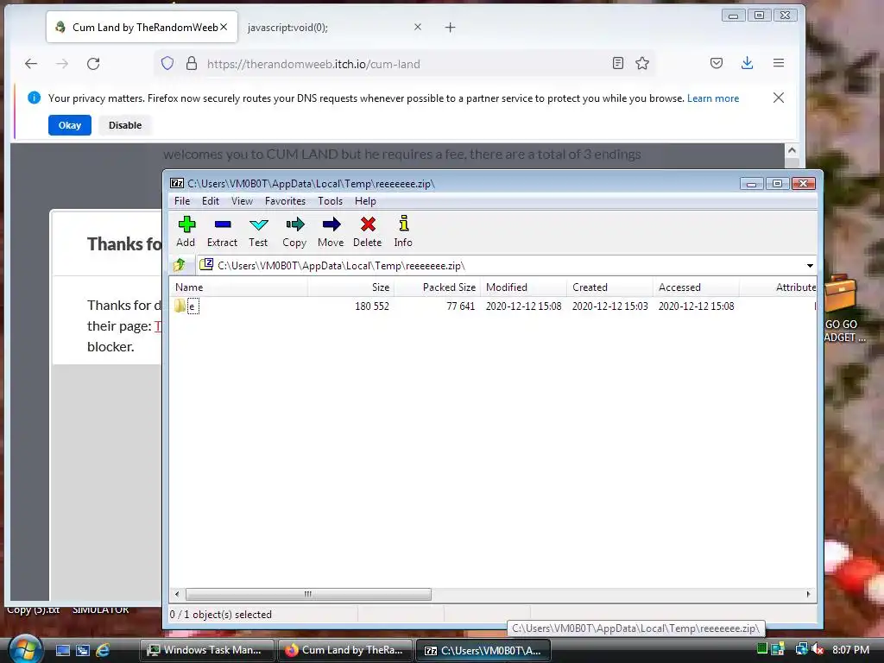Click the 7-Zip path address field
The height and width of the screenshot is (663, 884).
[499, 266]
